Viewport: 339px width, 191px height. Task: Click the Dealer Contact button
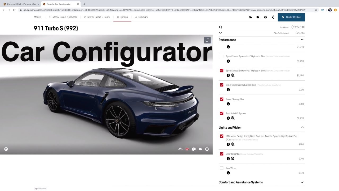(x=291, y=17)
